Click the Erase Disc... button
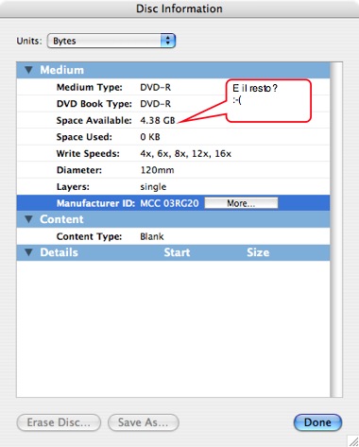359x447 pixels. (x=59, y=422)
